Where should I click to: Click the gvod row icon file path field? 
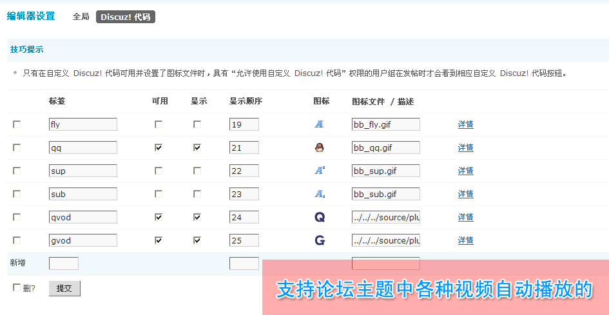coord(385,240)
